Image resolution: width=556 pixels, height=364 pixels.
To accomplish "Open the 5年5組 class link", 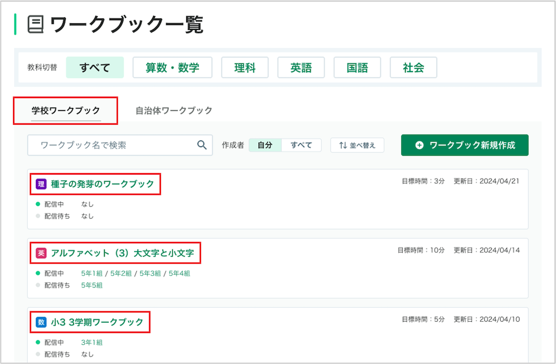I will [92, 285].
